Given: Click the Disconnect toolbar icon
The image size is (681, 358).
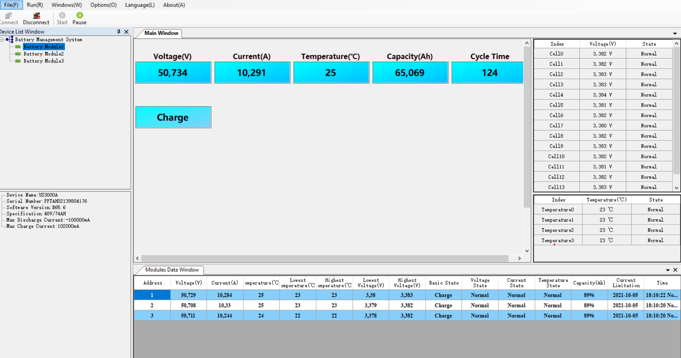Looking at the screenshot, I should pyautogui.click(x=36, y=16).
